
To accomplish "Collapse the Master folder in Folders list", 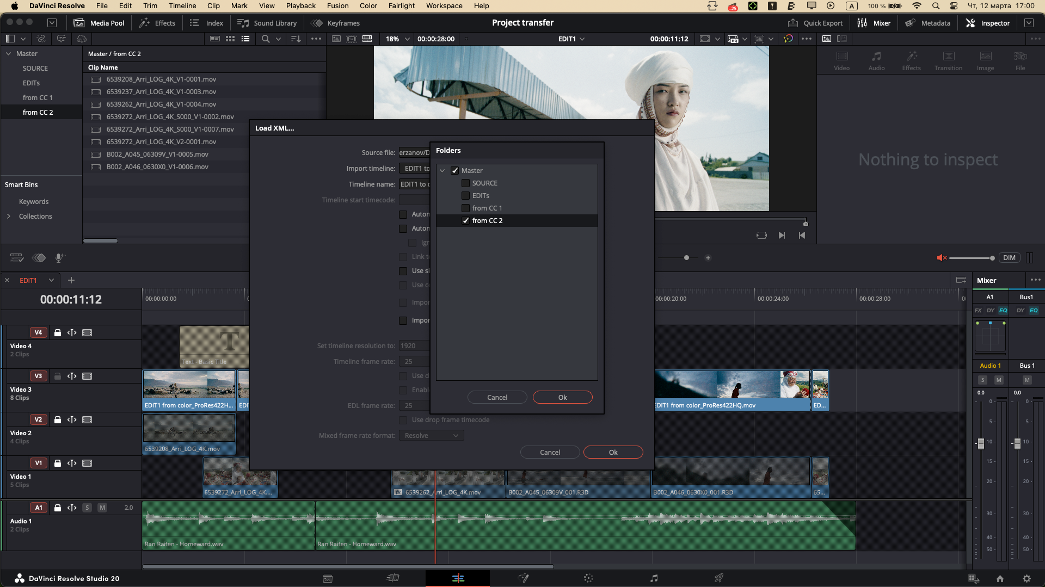I will pyautogui.click(x=442, y=170).
